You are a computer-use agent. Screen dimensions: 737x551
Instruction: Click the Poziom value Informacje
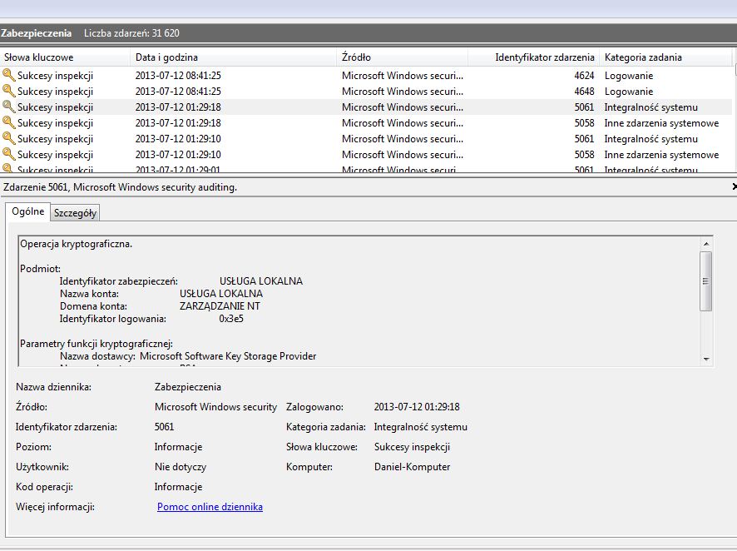[178, 447]
